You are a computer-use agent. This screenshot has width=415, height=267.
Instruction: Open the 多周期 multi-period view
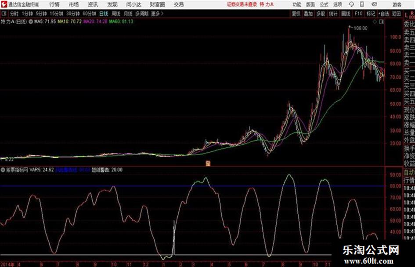pos(142,14)
